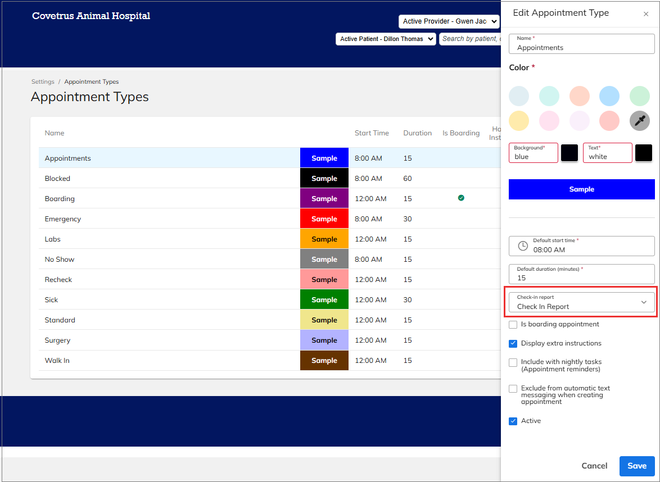The width and height of the screenshot is (660, 482).
Task: Click the green Sick Sample swatch
Action: point(324,299)
